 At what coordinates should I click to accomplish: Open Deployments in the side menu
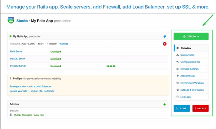click(x=191, y=55)
